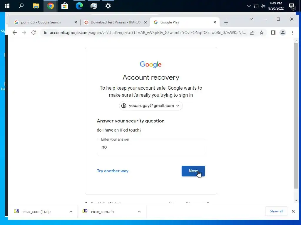Screen dimensions: 301x225
Task: Maximize the Chrome window
Action: pyautogui.click(x=278, y=19)
